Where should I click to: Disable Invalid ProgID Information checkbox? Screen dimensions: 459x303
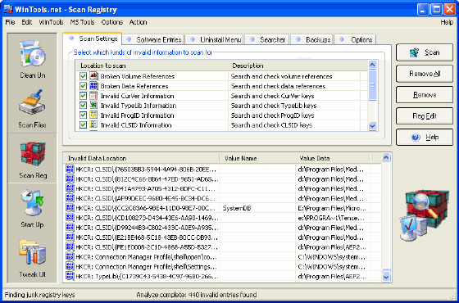coord(83,115)
